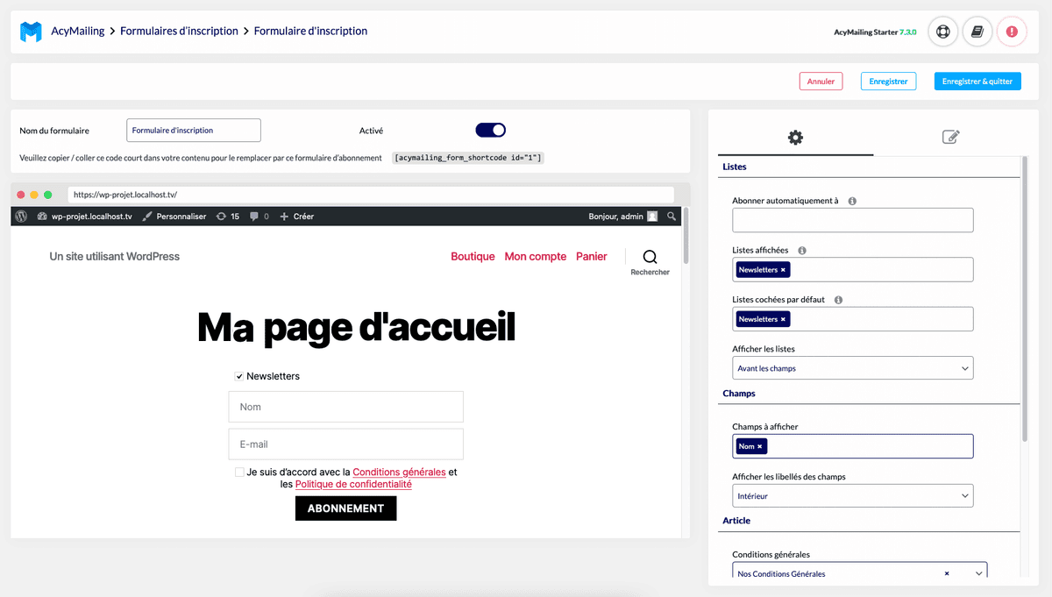Screen dimensions: 1052x597
Task: Click the Formulaires d'inscription breadcrumb link
Action: tap(179, 32)
